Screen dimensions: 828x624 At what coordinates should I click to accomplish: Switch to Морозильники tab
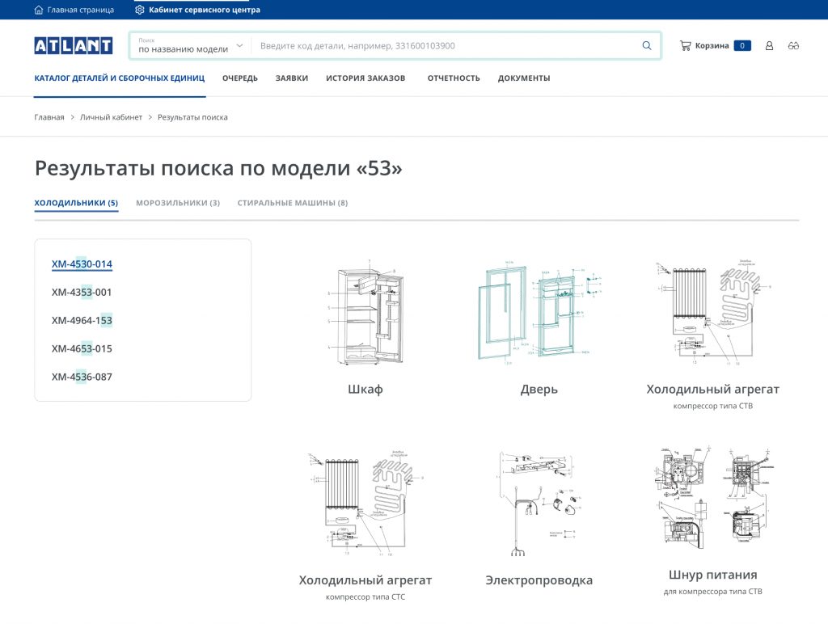[x=178, y=203]
